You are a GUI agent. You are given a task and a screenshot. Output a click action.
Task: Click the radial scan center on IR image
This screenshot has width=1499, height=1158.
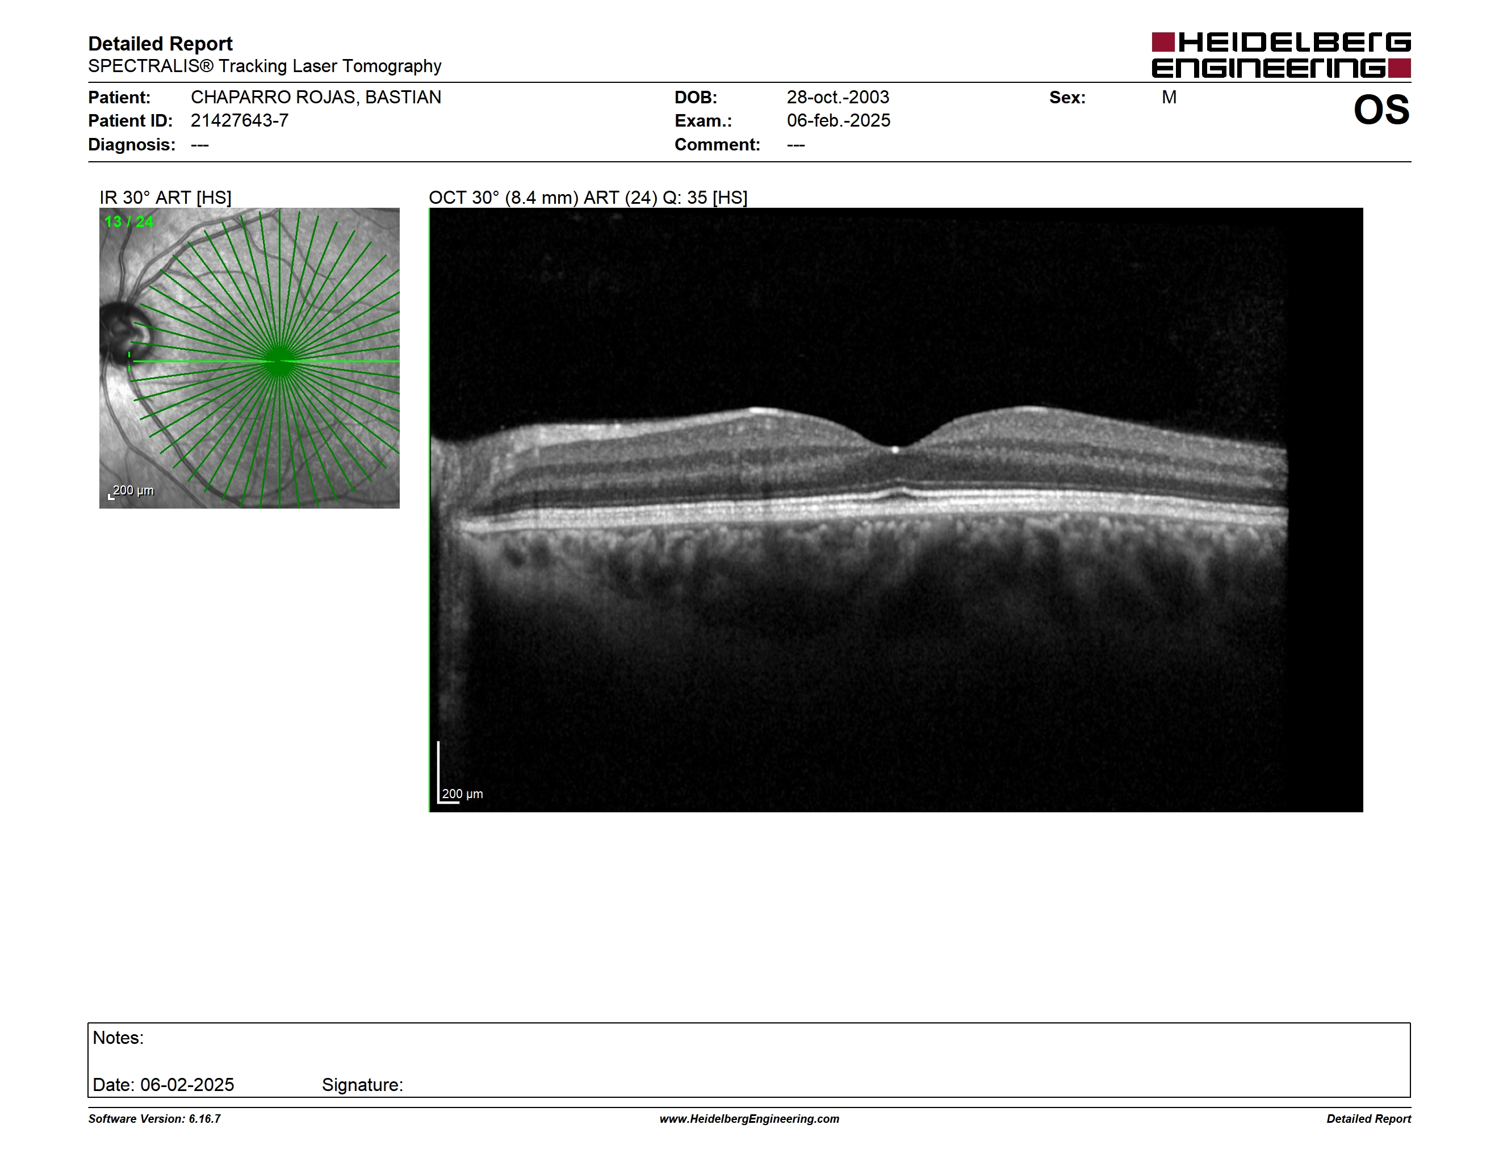pyautogui.click(x=279, y=362)
